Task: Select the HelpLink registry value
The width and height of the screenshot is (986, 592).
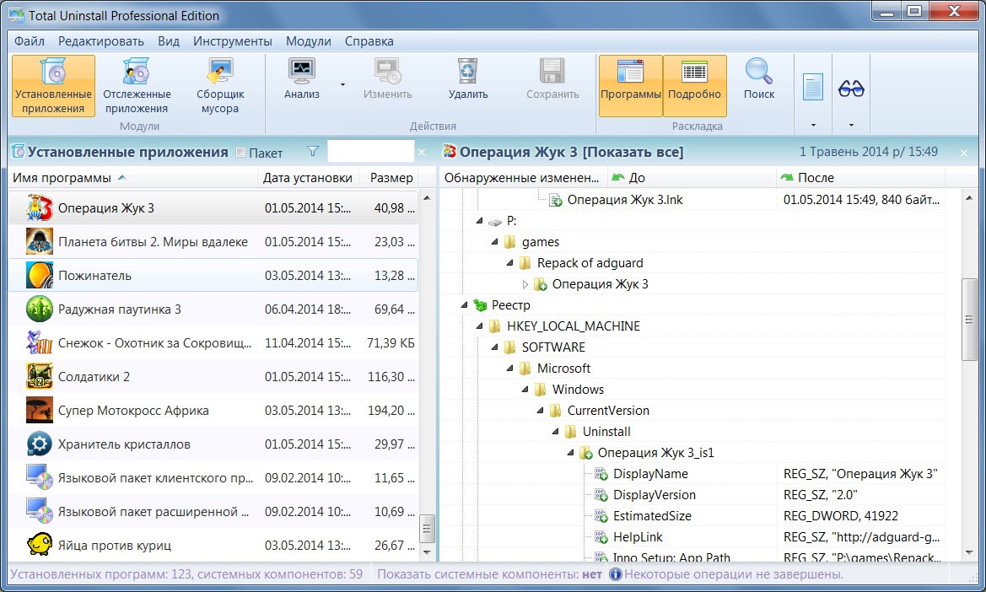Action: point(638,537)
